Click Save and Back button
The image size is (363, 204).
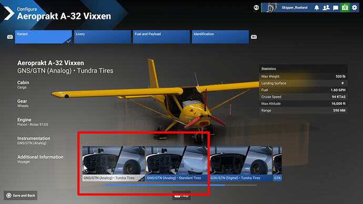[21, 196]
